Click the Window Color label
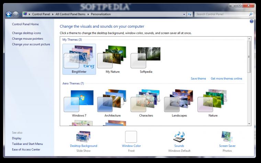 [131, 146]
